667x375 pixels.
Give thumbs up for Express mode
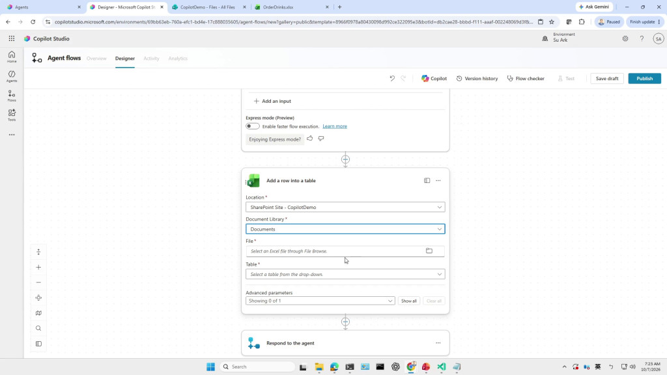[x=309, y=138]
